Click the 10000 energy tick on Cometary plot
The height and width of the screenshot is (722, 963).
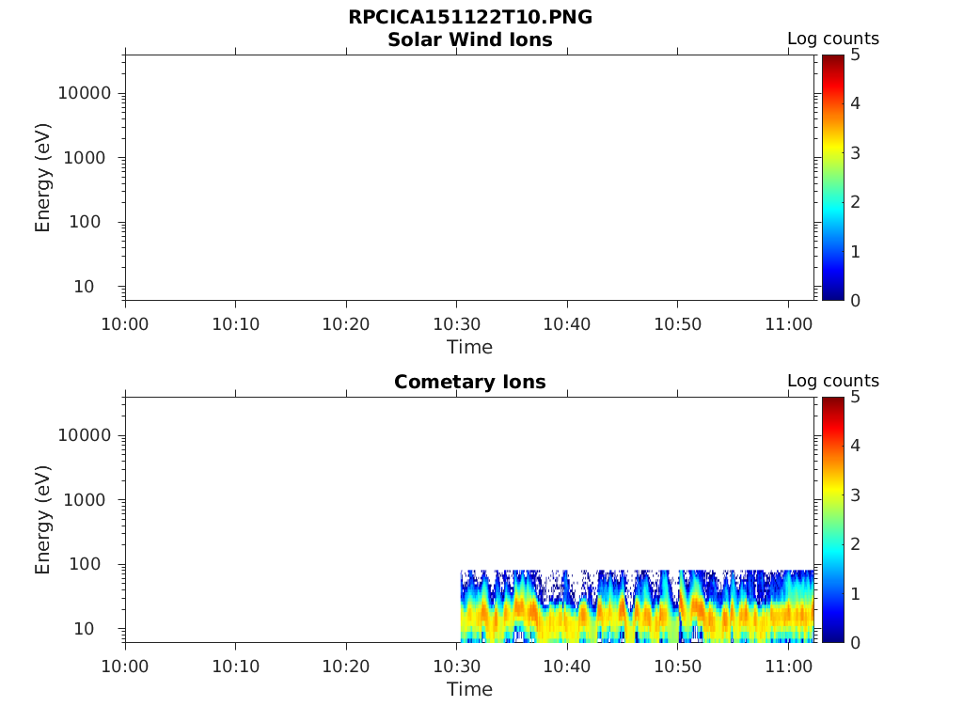pos(85,435)
